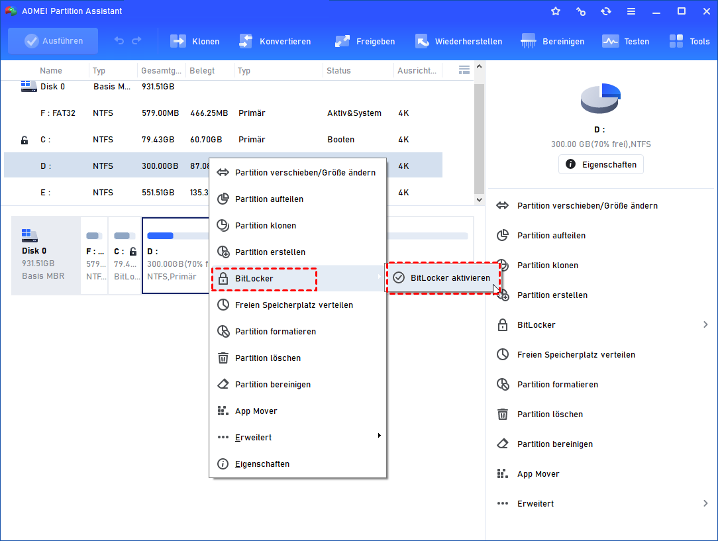Image resolution: width=718 pixels, height=541 pixels.
Task: Open the Tools toolbar item
Action: [x=689, y=41]
